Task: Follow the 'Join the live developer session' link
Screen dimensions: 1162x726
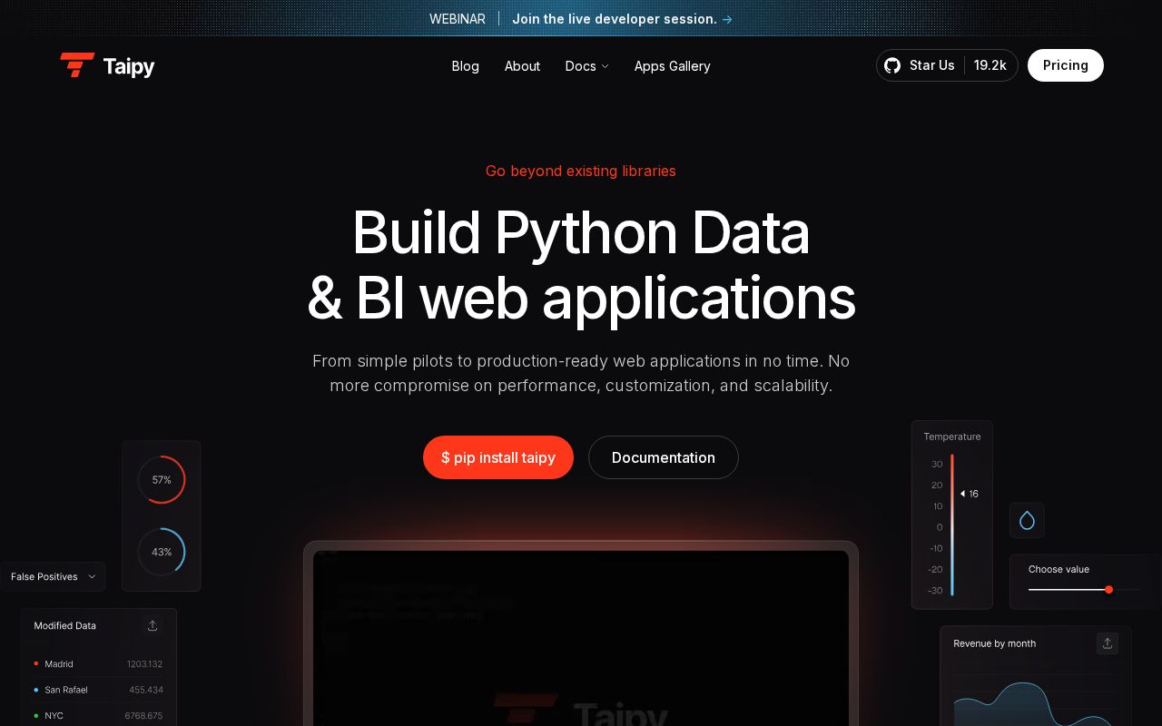Action: pos(614,19)
